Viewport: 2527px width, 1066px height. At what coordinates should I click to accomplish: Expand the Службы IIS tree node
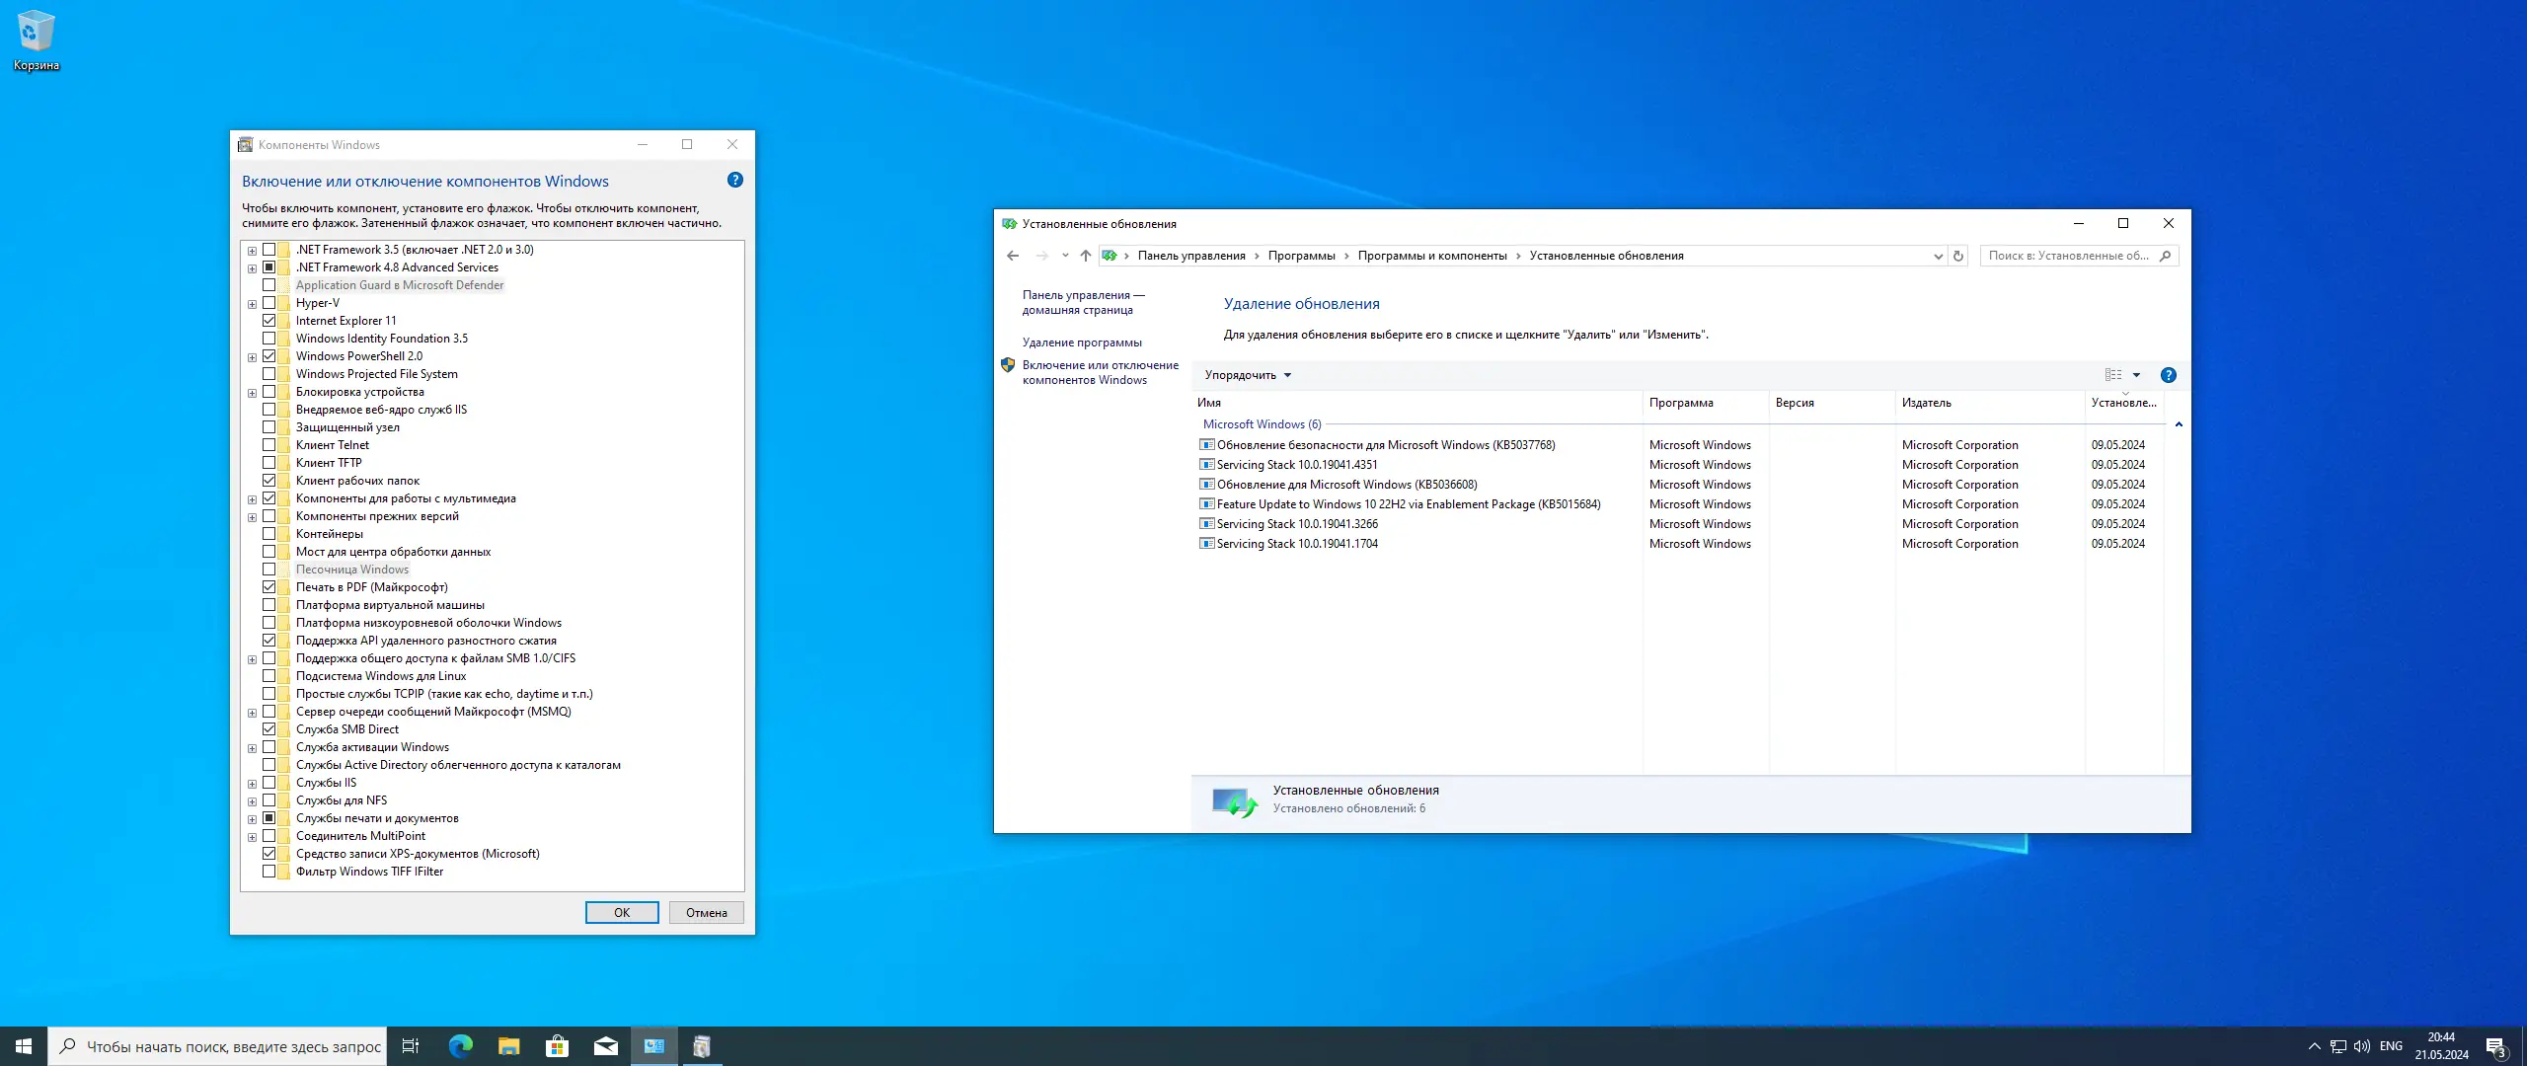tap(252, 784)
